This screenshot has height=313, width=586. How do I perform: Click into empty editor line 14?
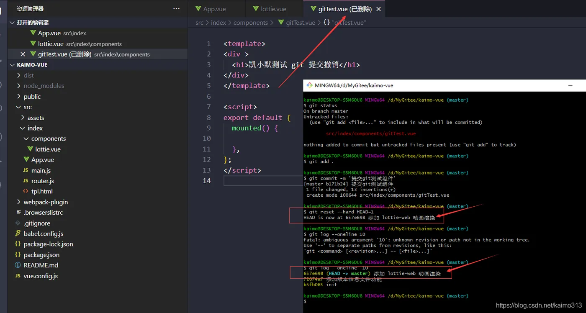point(264,181)
